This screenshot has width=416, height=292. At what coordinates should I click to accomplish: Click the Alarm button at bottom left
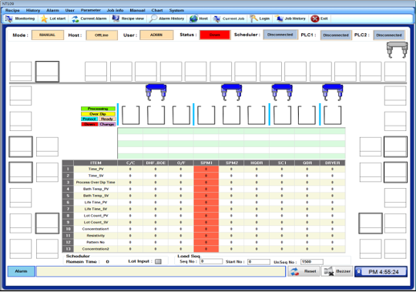coord(22,271)
